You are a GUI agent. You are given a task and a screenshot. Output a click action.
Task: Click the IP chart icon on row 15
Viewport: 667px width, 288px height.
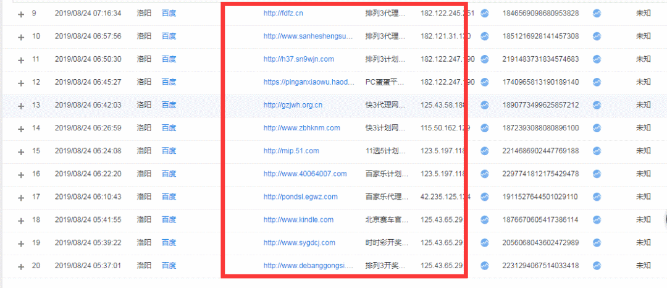click(x=485, y=151)
